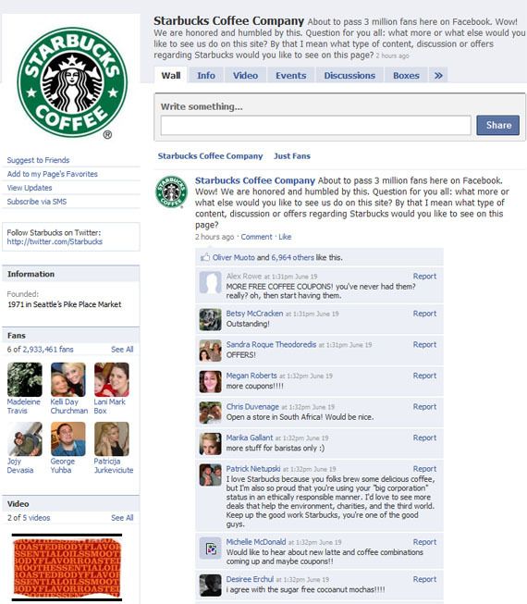
Task: Click the Starbucks avatar beside wall post
Action: [171, 191]
